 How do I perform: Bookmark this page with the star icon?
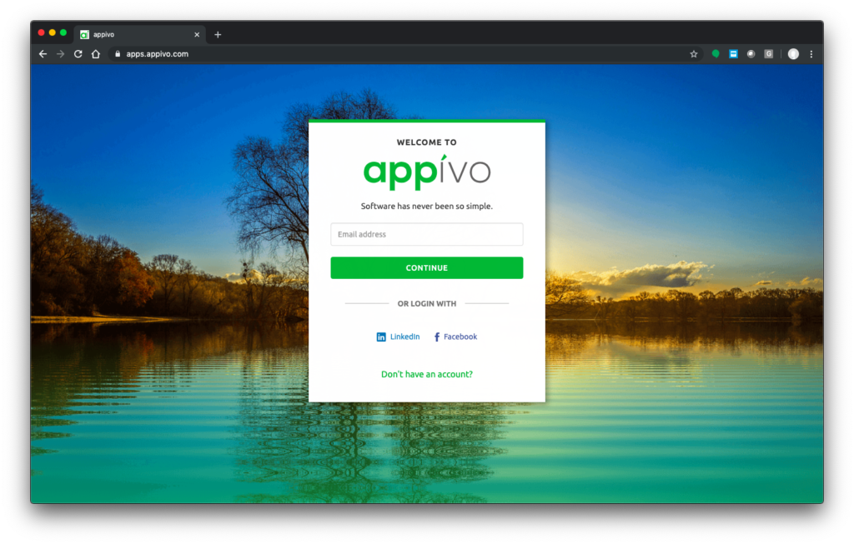(693, 54)
